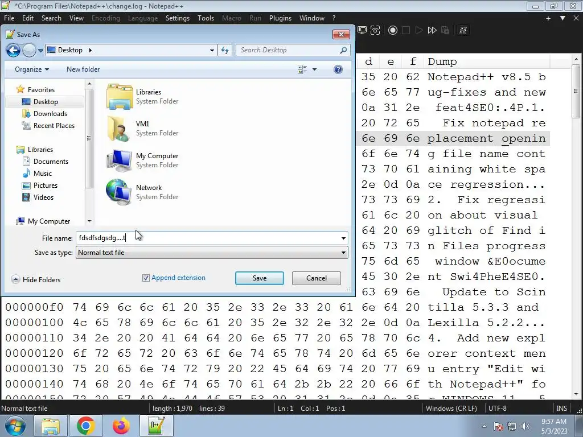Toggle INS insert mode in status bar
The image size is (583, 437).
pos(561,409)
